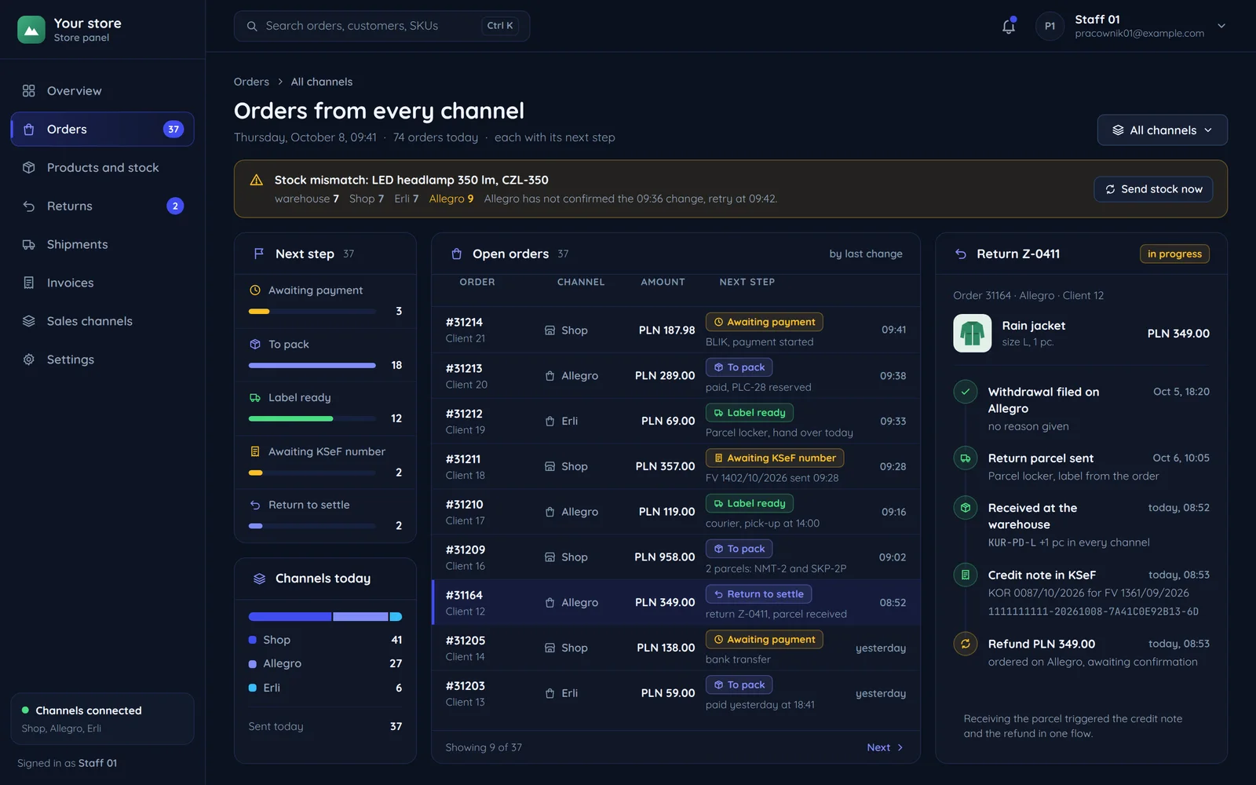Image resolution: width=1256 pixels, height=785 pixels.
Task: Change sorting via by last change
Action: [x=866, y=254]
